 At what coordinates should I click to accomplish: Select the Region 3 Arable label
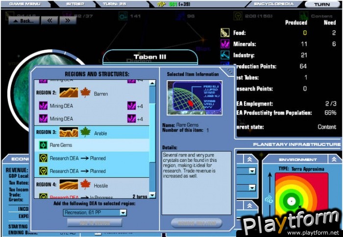click(100, 133)
